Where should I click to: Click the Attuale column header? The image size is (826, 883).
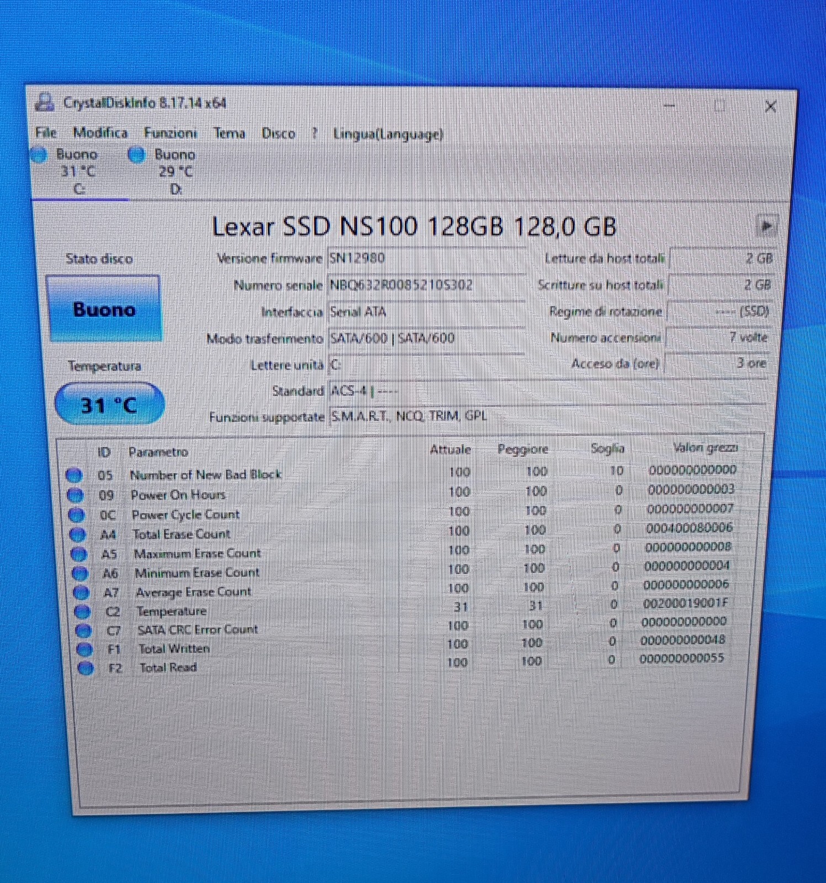pos(451,450)
